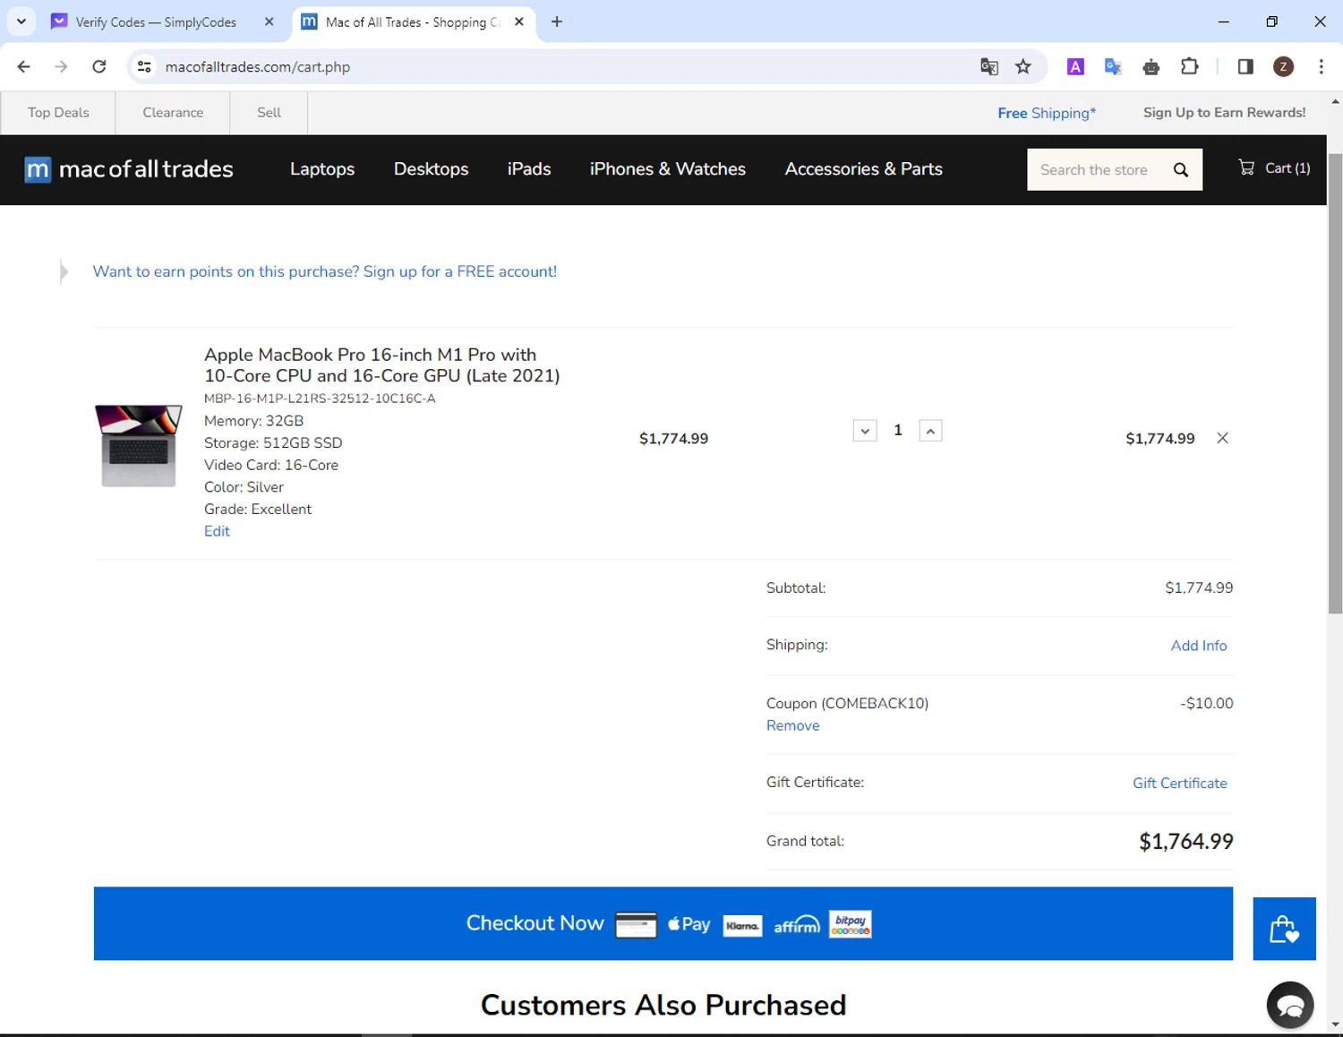
Task: Click the Customers Also Purchased heading
Action: point(663,1005)
